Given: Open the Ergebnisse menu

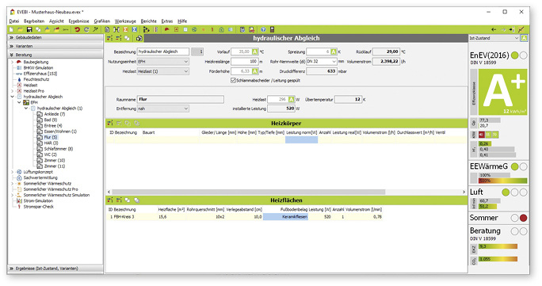Looking at the screenshot, I should coord(78,21).
